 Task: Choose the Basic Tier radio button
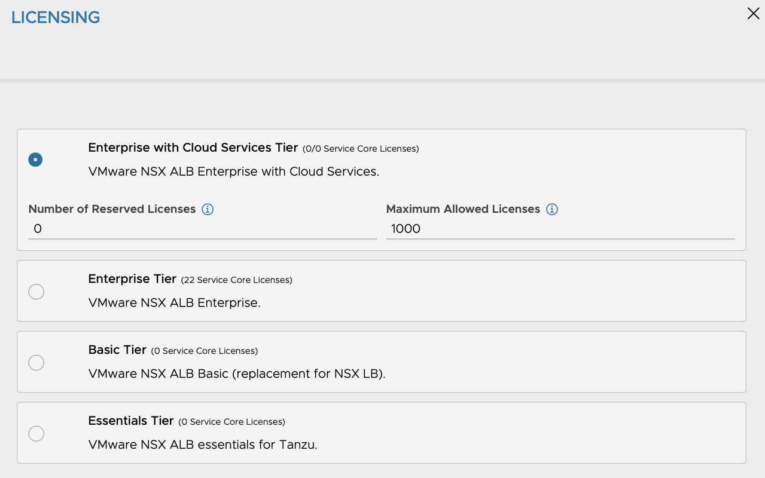point(36,363)
